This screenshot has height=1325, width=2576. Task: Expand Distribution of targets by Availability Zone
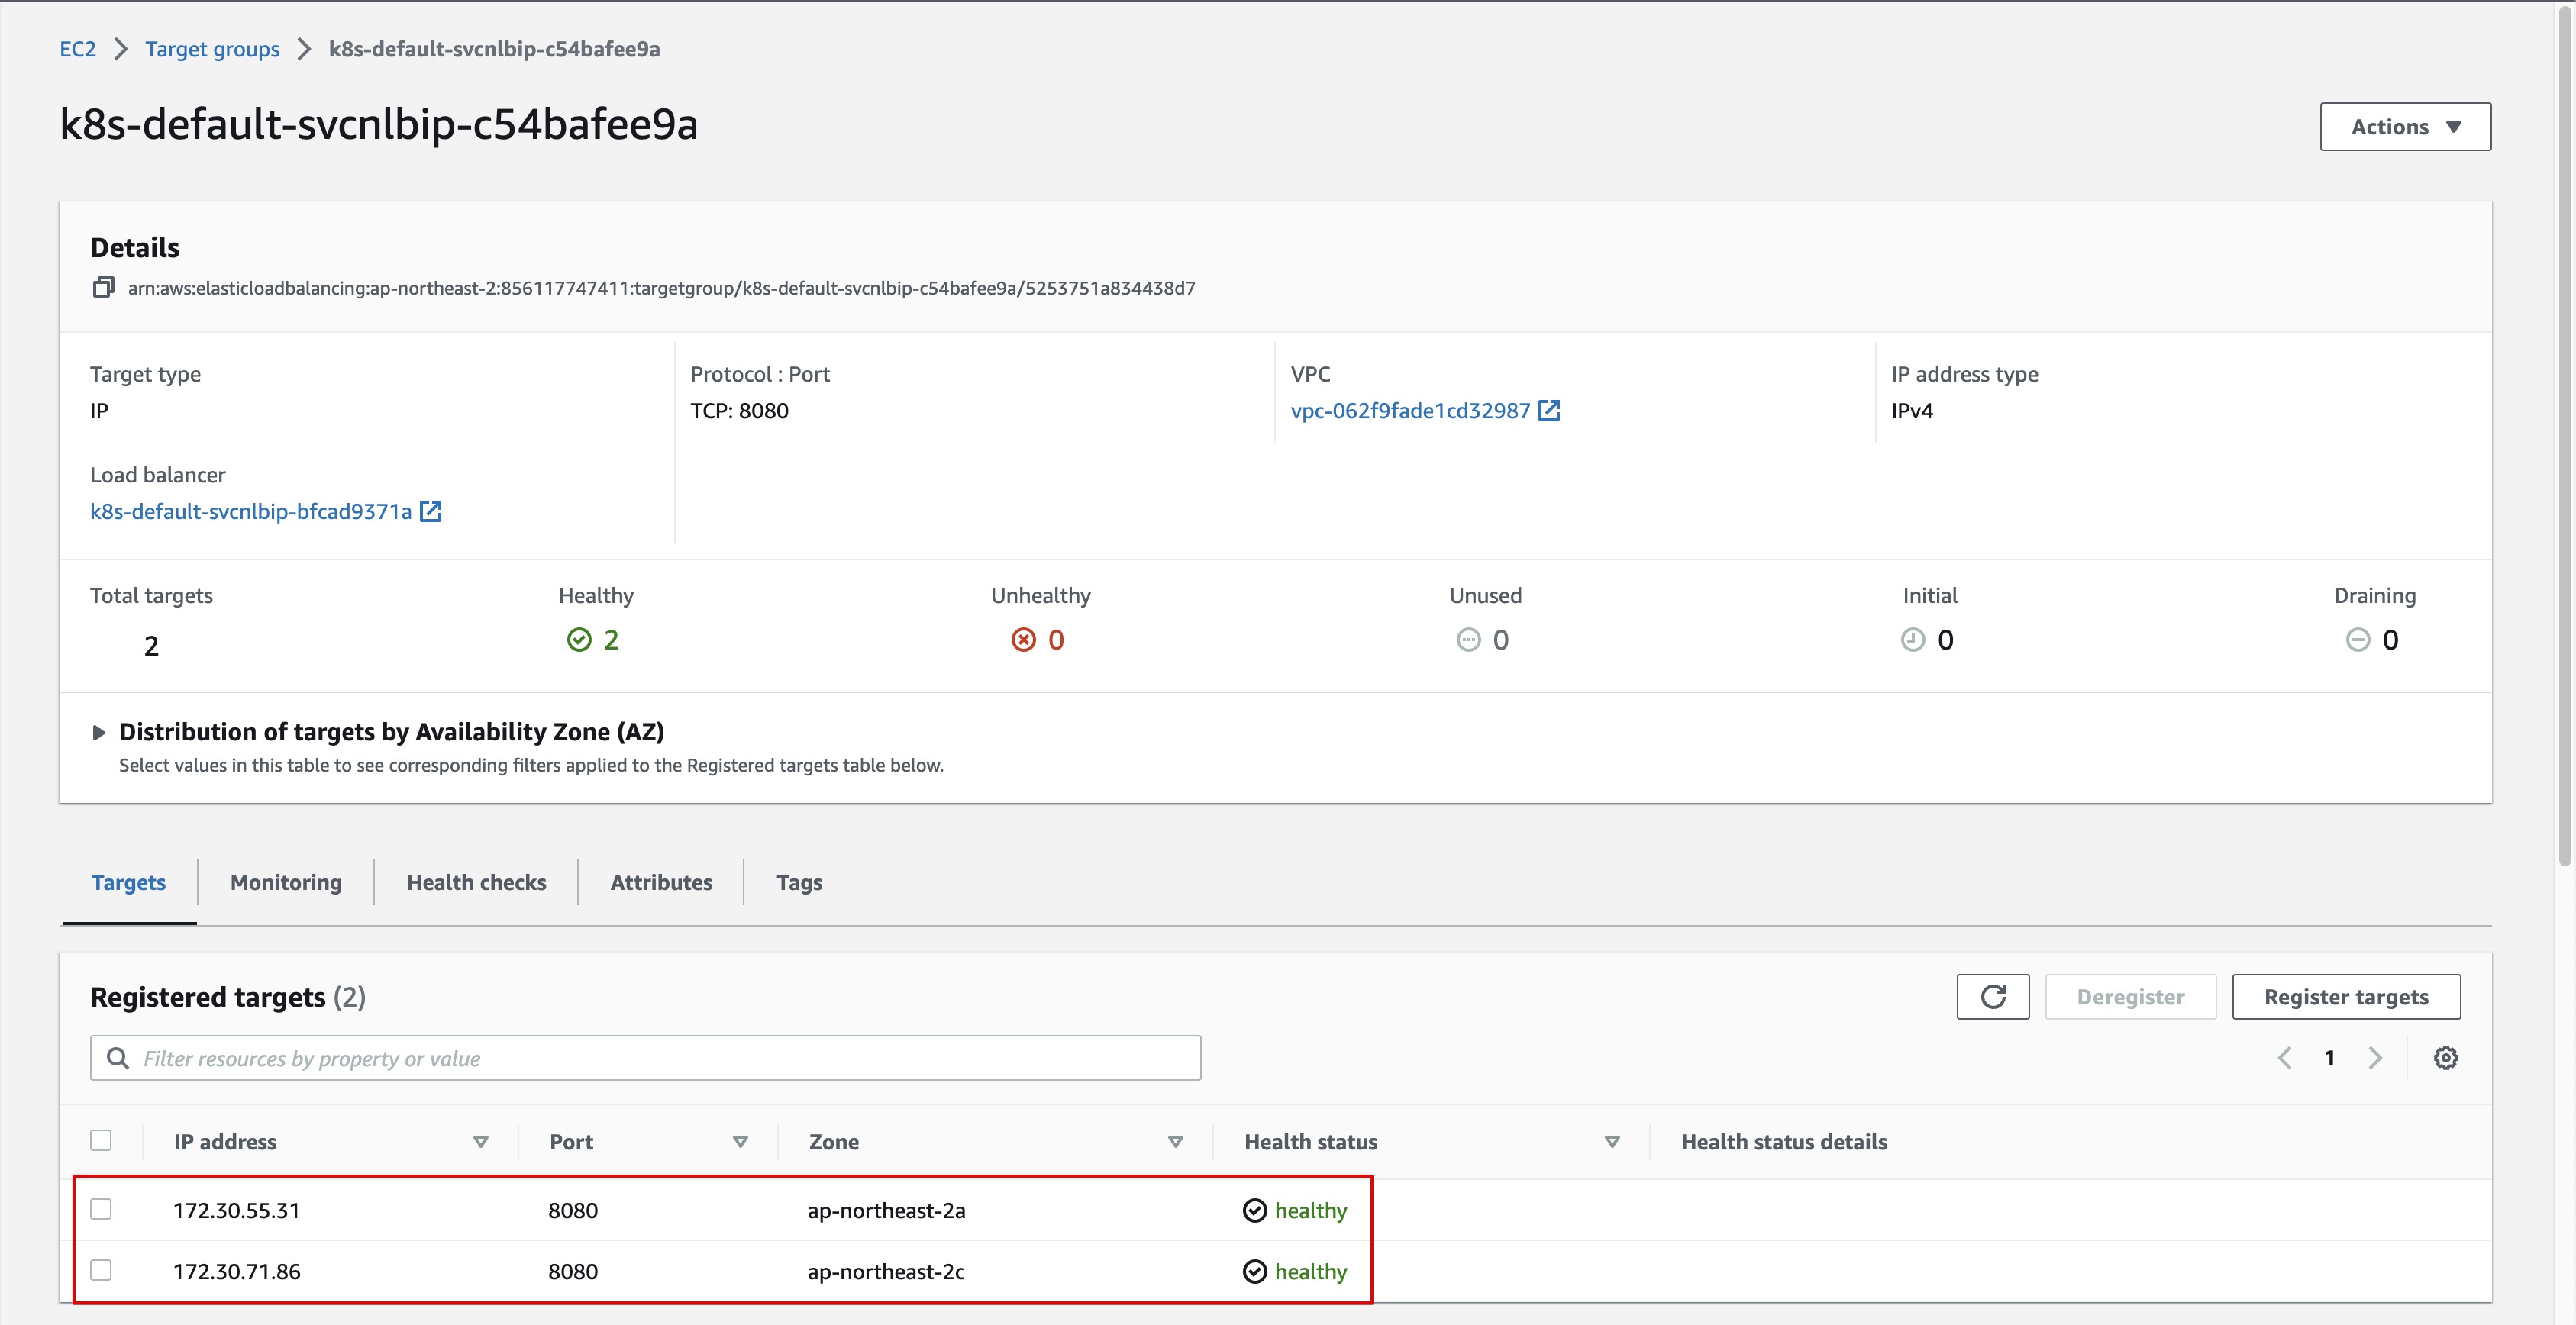pyautogui.click(x=98, y=732)
